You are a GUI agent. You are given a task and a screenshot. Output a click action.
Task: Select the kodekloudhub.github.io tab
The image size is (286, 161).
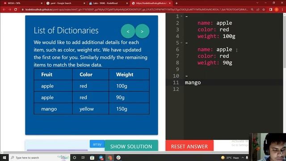151,3
